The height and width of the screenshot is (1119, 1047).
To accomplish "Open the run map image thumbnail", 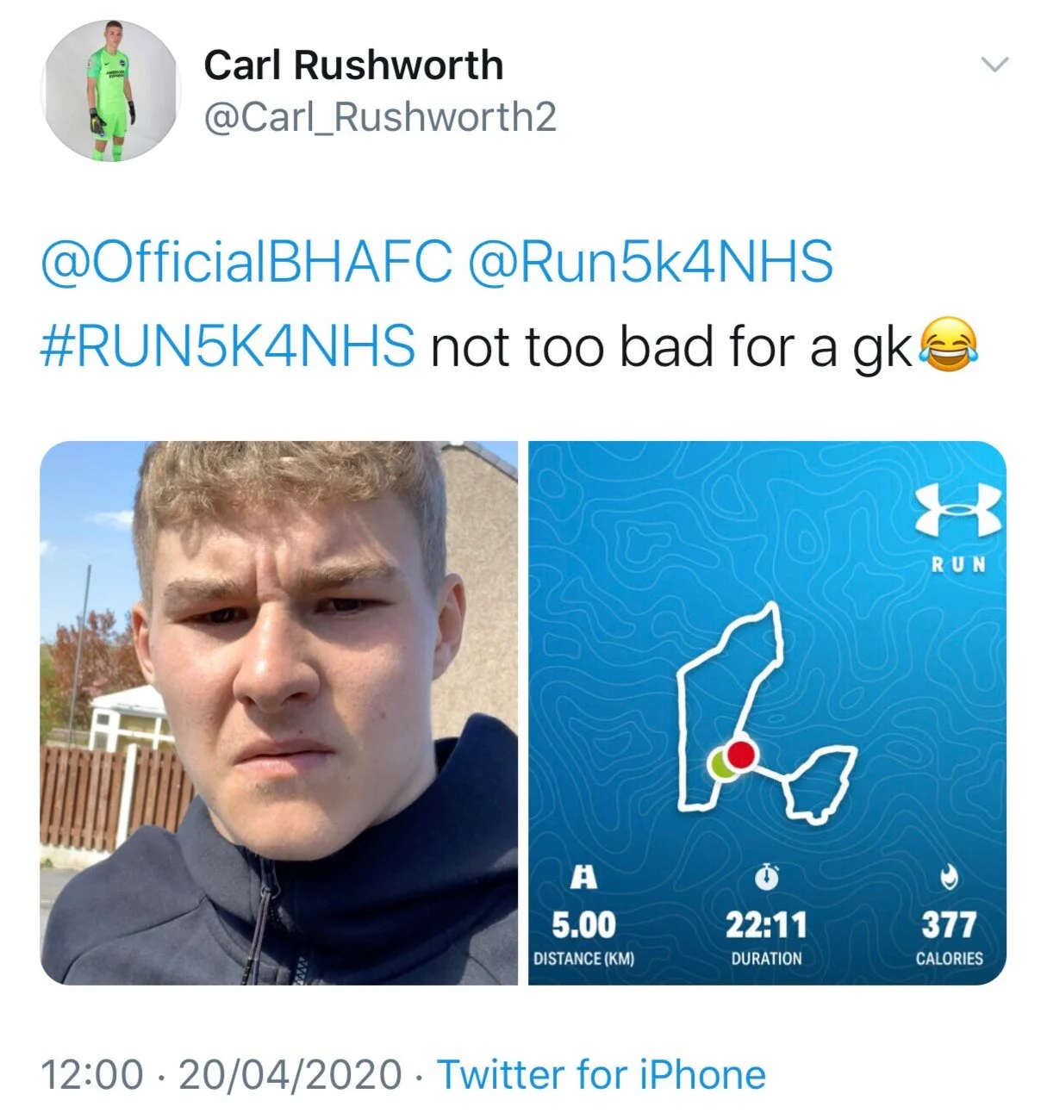I will 767,712.
